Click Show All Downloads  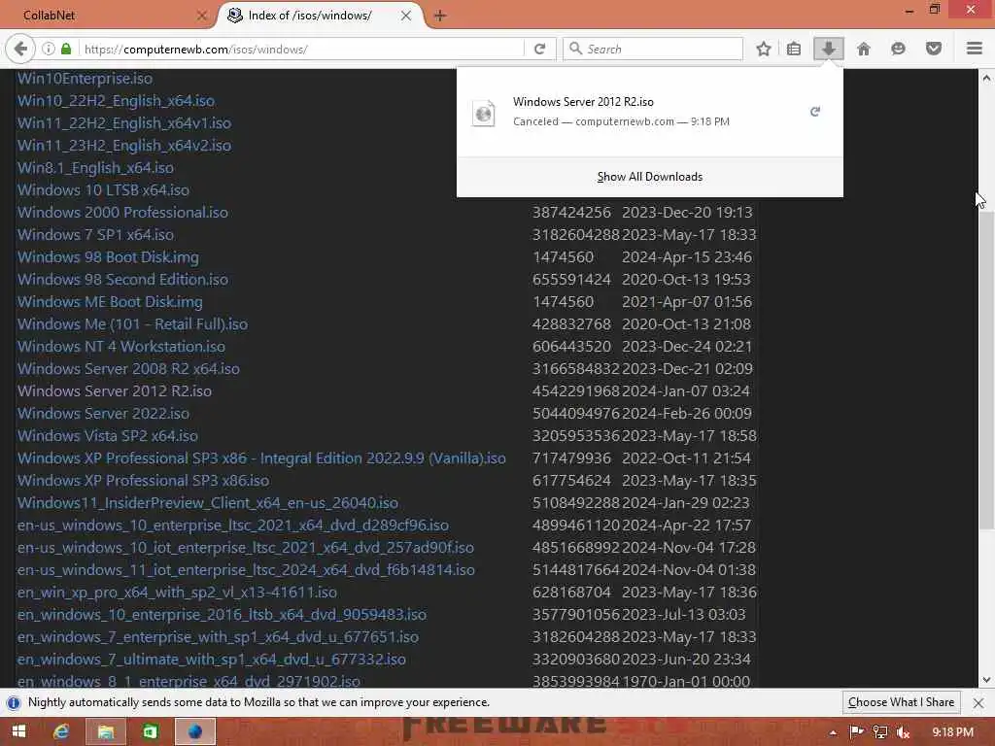pos(650,177)
